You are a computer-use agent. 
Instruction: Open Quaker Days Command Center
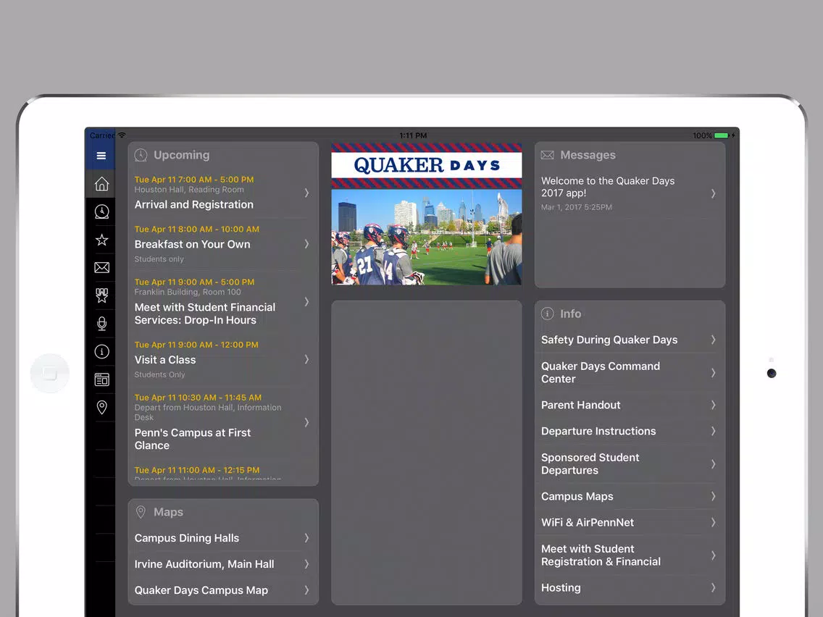tap(630, 372)
